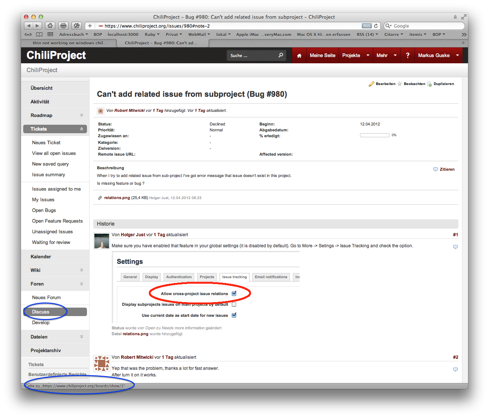This screenshot has width=489, height=418.
Task: Collapse the Tickets sidebar section
Action: point(81,129)
